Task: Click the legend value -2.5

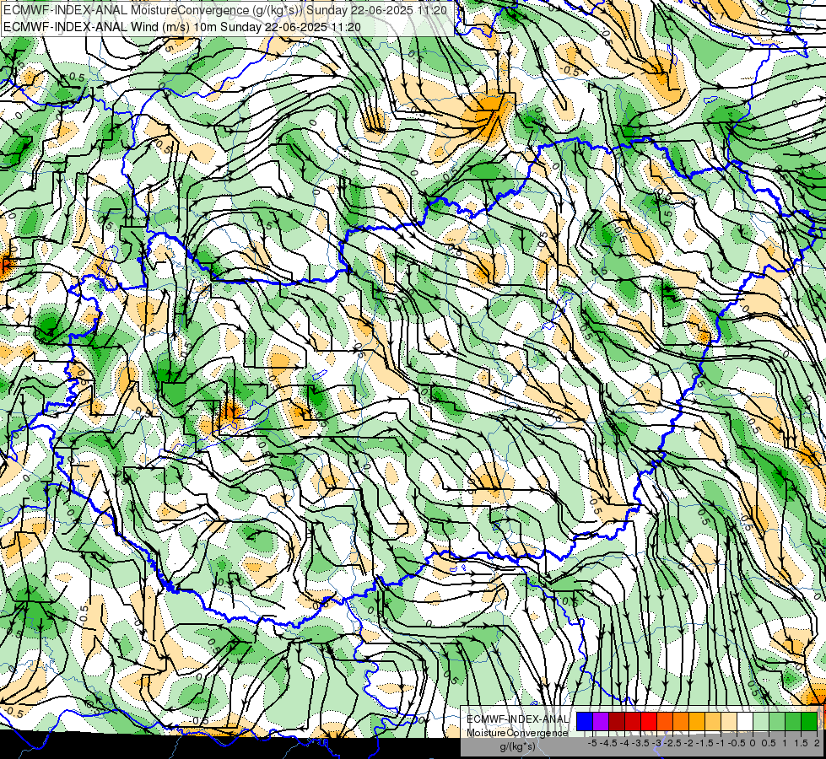Action: (x=672, y=743)
